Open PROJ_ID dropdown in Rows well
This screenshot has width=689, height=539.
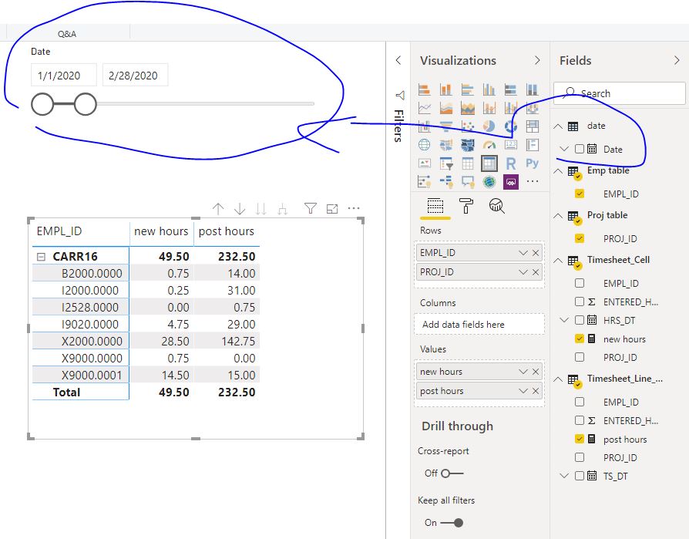click(x=523, y=272)
